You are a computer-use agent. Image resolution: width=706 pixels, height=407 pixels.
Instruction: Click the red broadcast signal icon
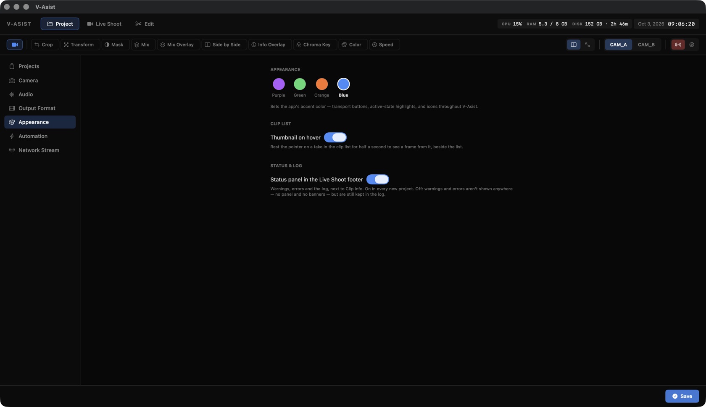(x=678, y=45)
